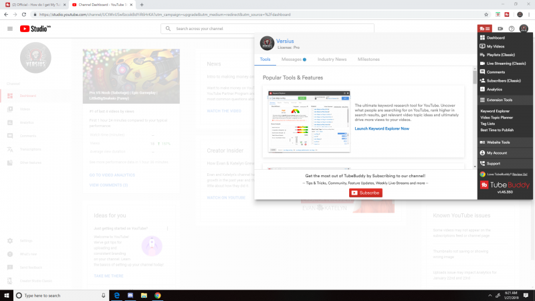
Task: Click Launch Keyword Explorer Now link
Action: (x=382, y=128)
